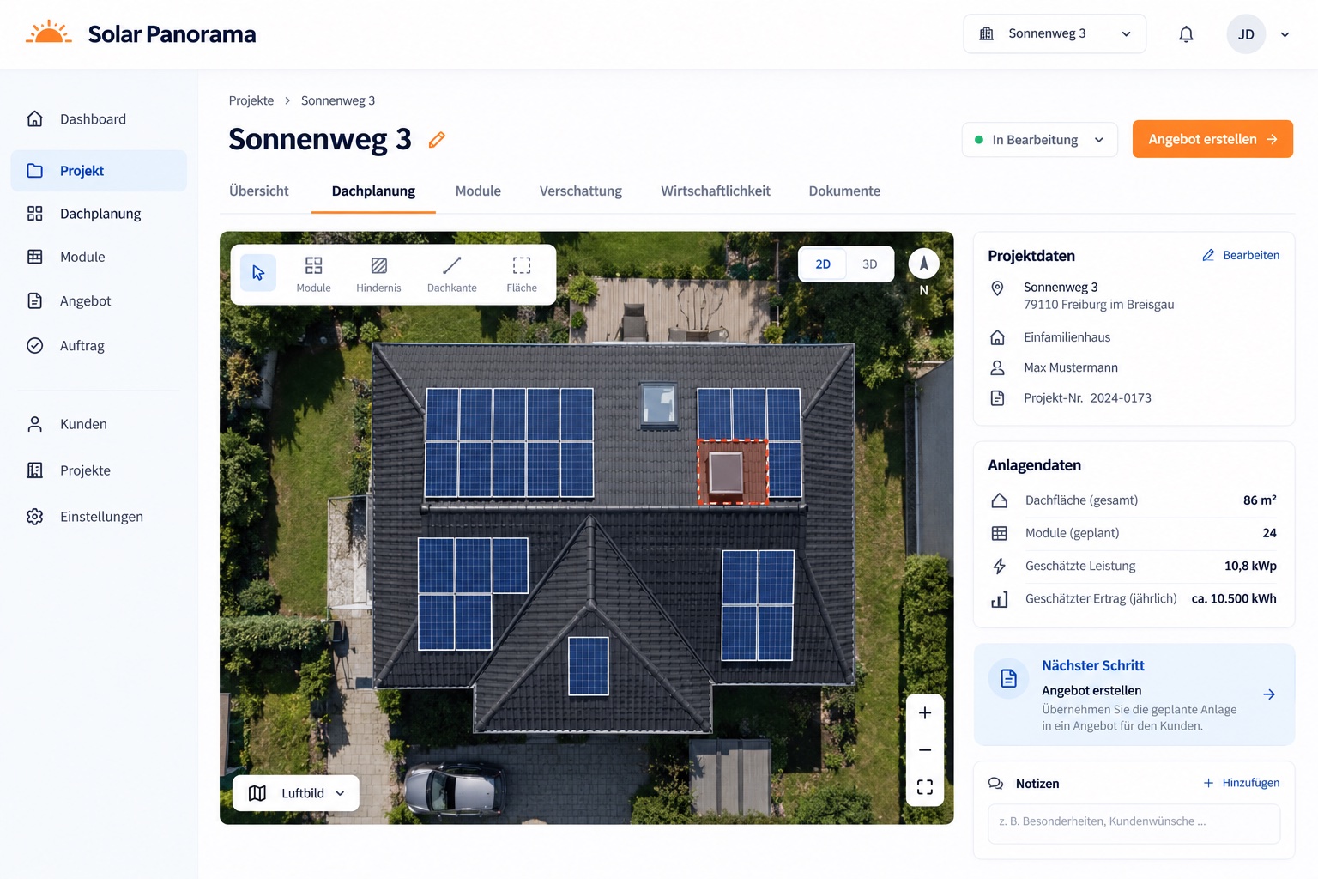Switch to the Übersicht tab
Viewport: 1318px width, 879px height.
[259, 191]
